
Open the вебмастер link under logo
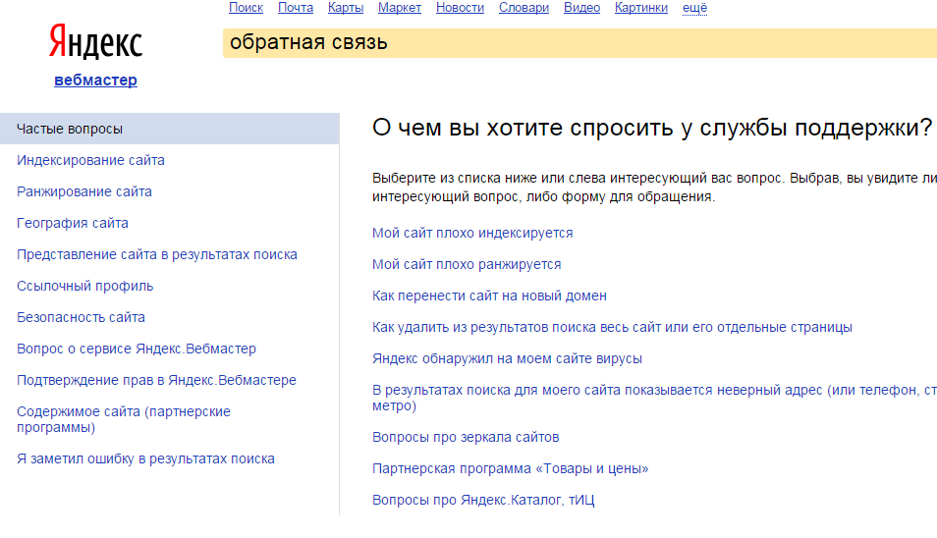[95, 81]
